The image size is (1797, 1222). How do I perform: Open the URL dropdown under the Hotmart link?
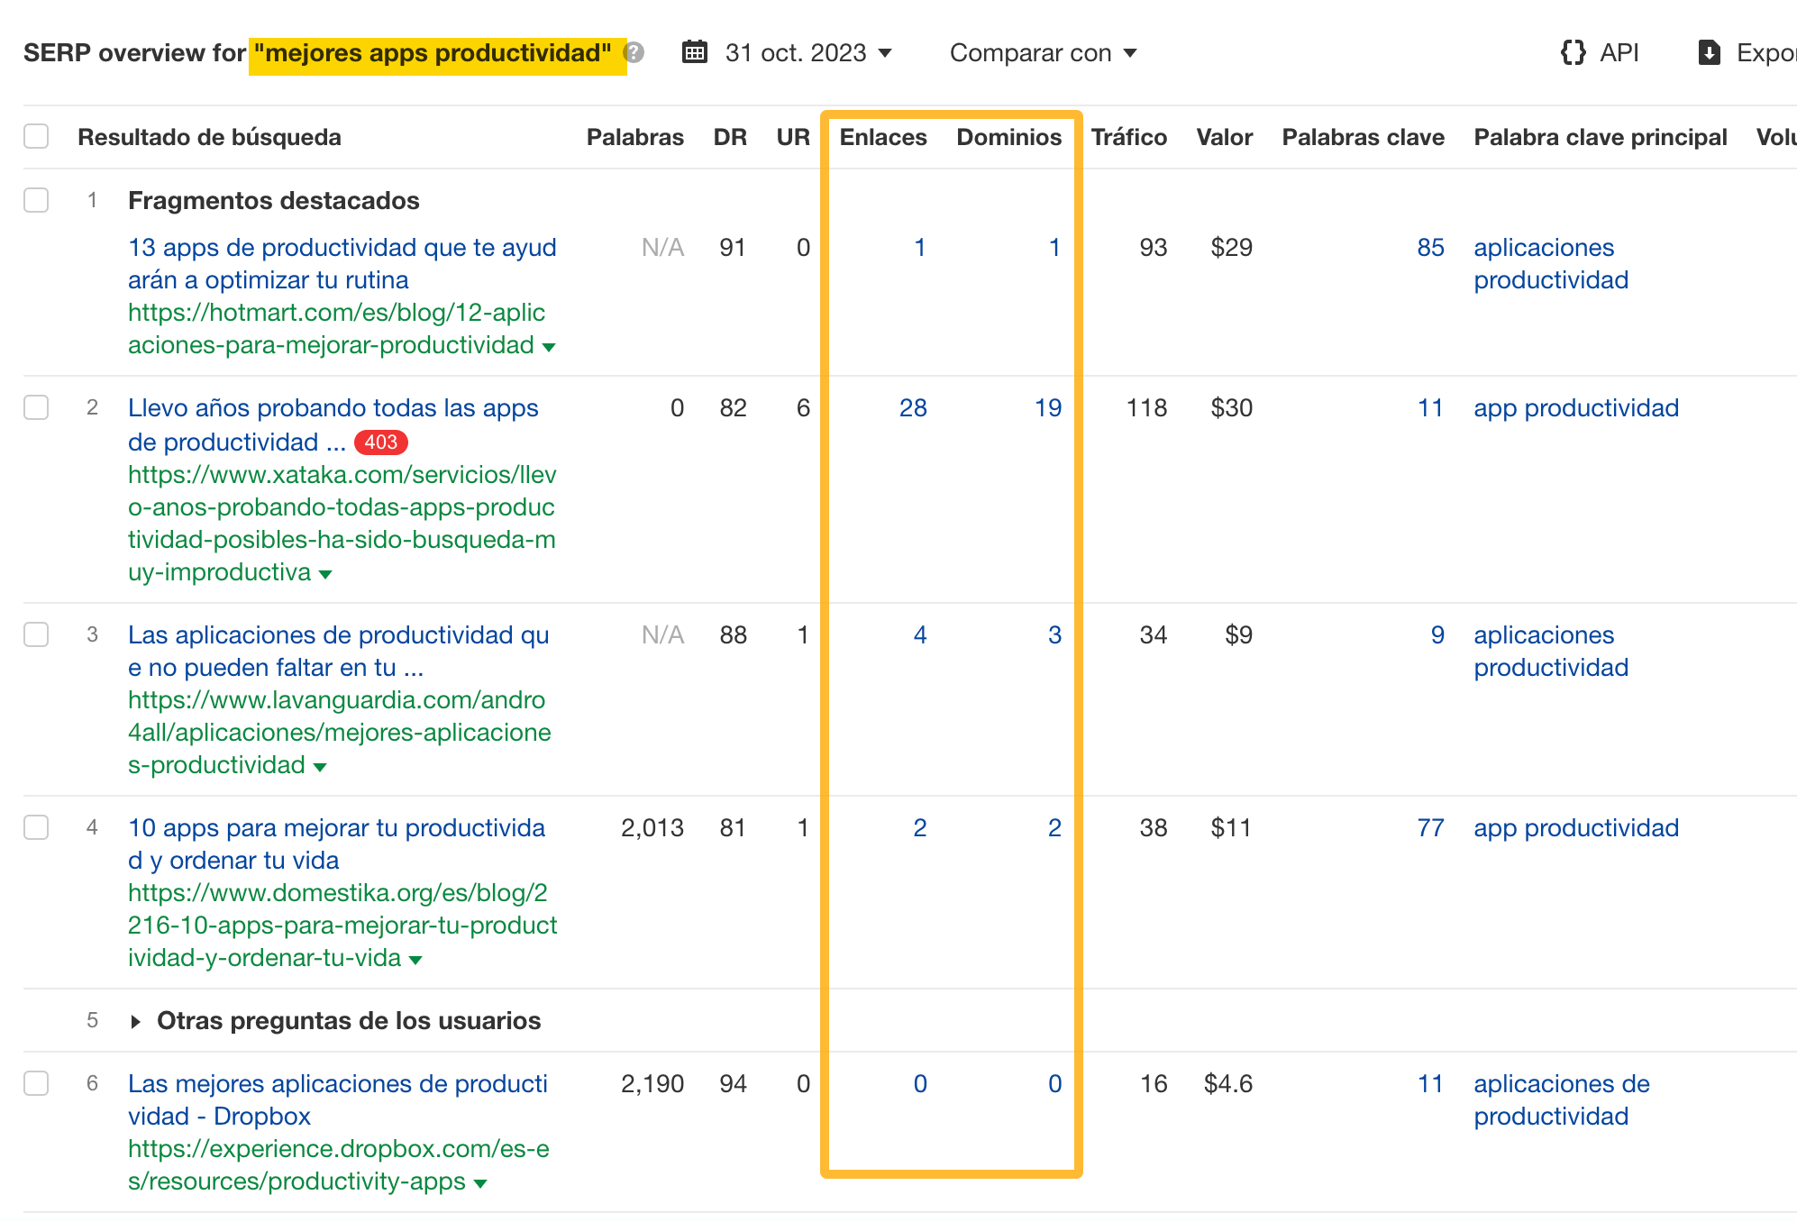[550, 346]
